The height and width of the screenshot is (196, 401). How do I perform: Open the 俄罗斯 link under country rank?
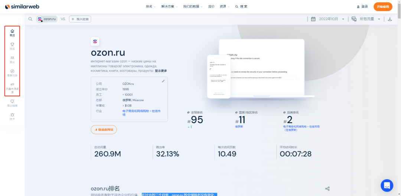pos(239,126)
